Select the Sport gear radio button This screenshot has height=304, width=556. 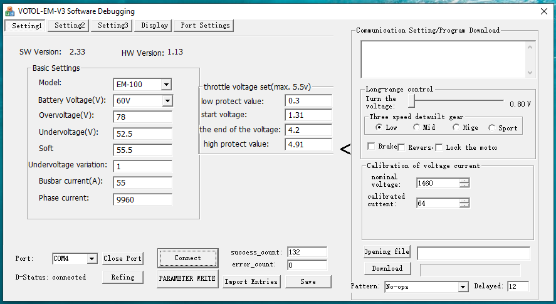(491, 128)
